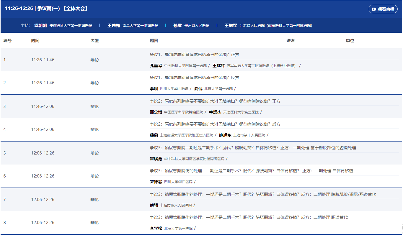
Task: Click the session title 争议篇(一)【全体大会】
Action: tap(63, 9)
